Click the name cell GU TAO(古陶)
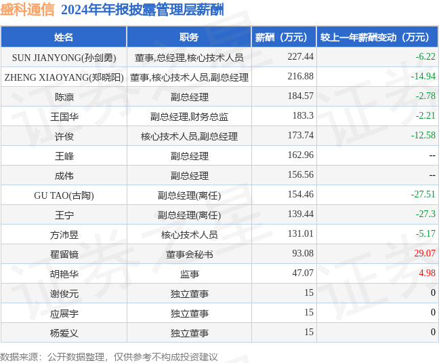The height and width of the screenshot is (363, 439). pos(64,195)
